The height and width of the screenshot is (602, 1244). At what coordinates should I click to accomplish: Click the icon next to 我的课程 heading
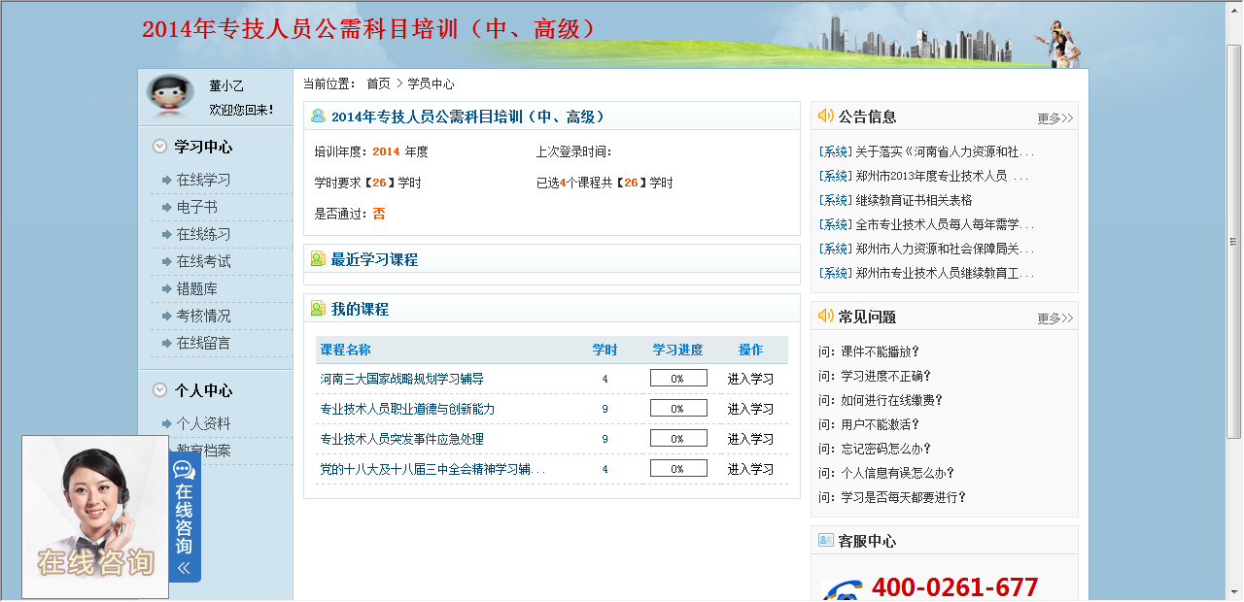318,309
